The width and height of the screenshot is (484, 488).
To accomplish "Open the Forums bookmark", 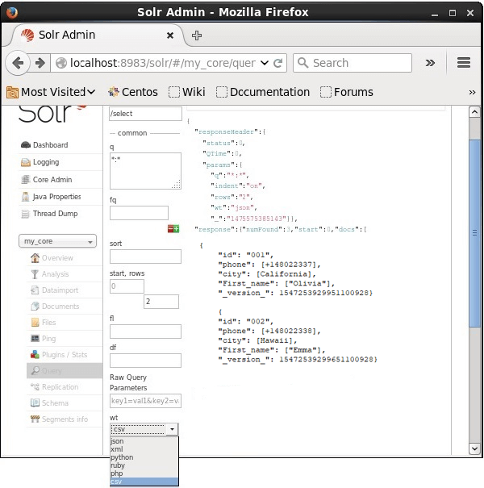I will (x=347, y=92).
